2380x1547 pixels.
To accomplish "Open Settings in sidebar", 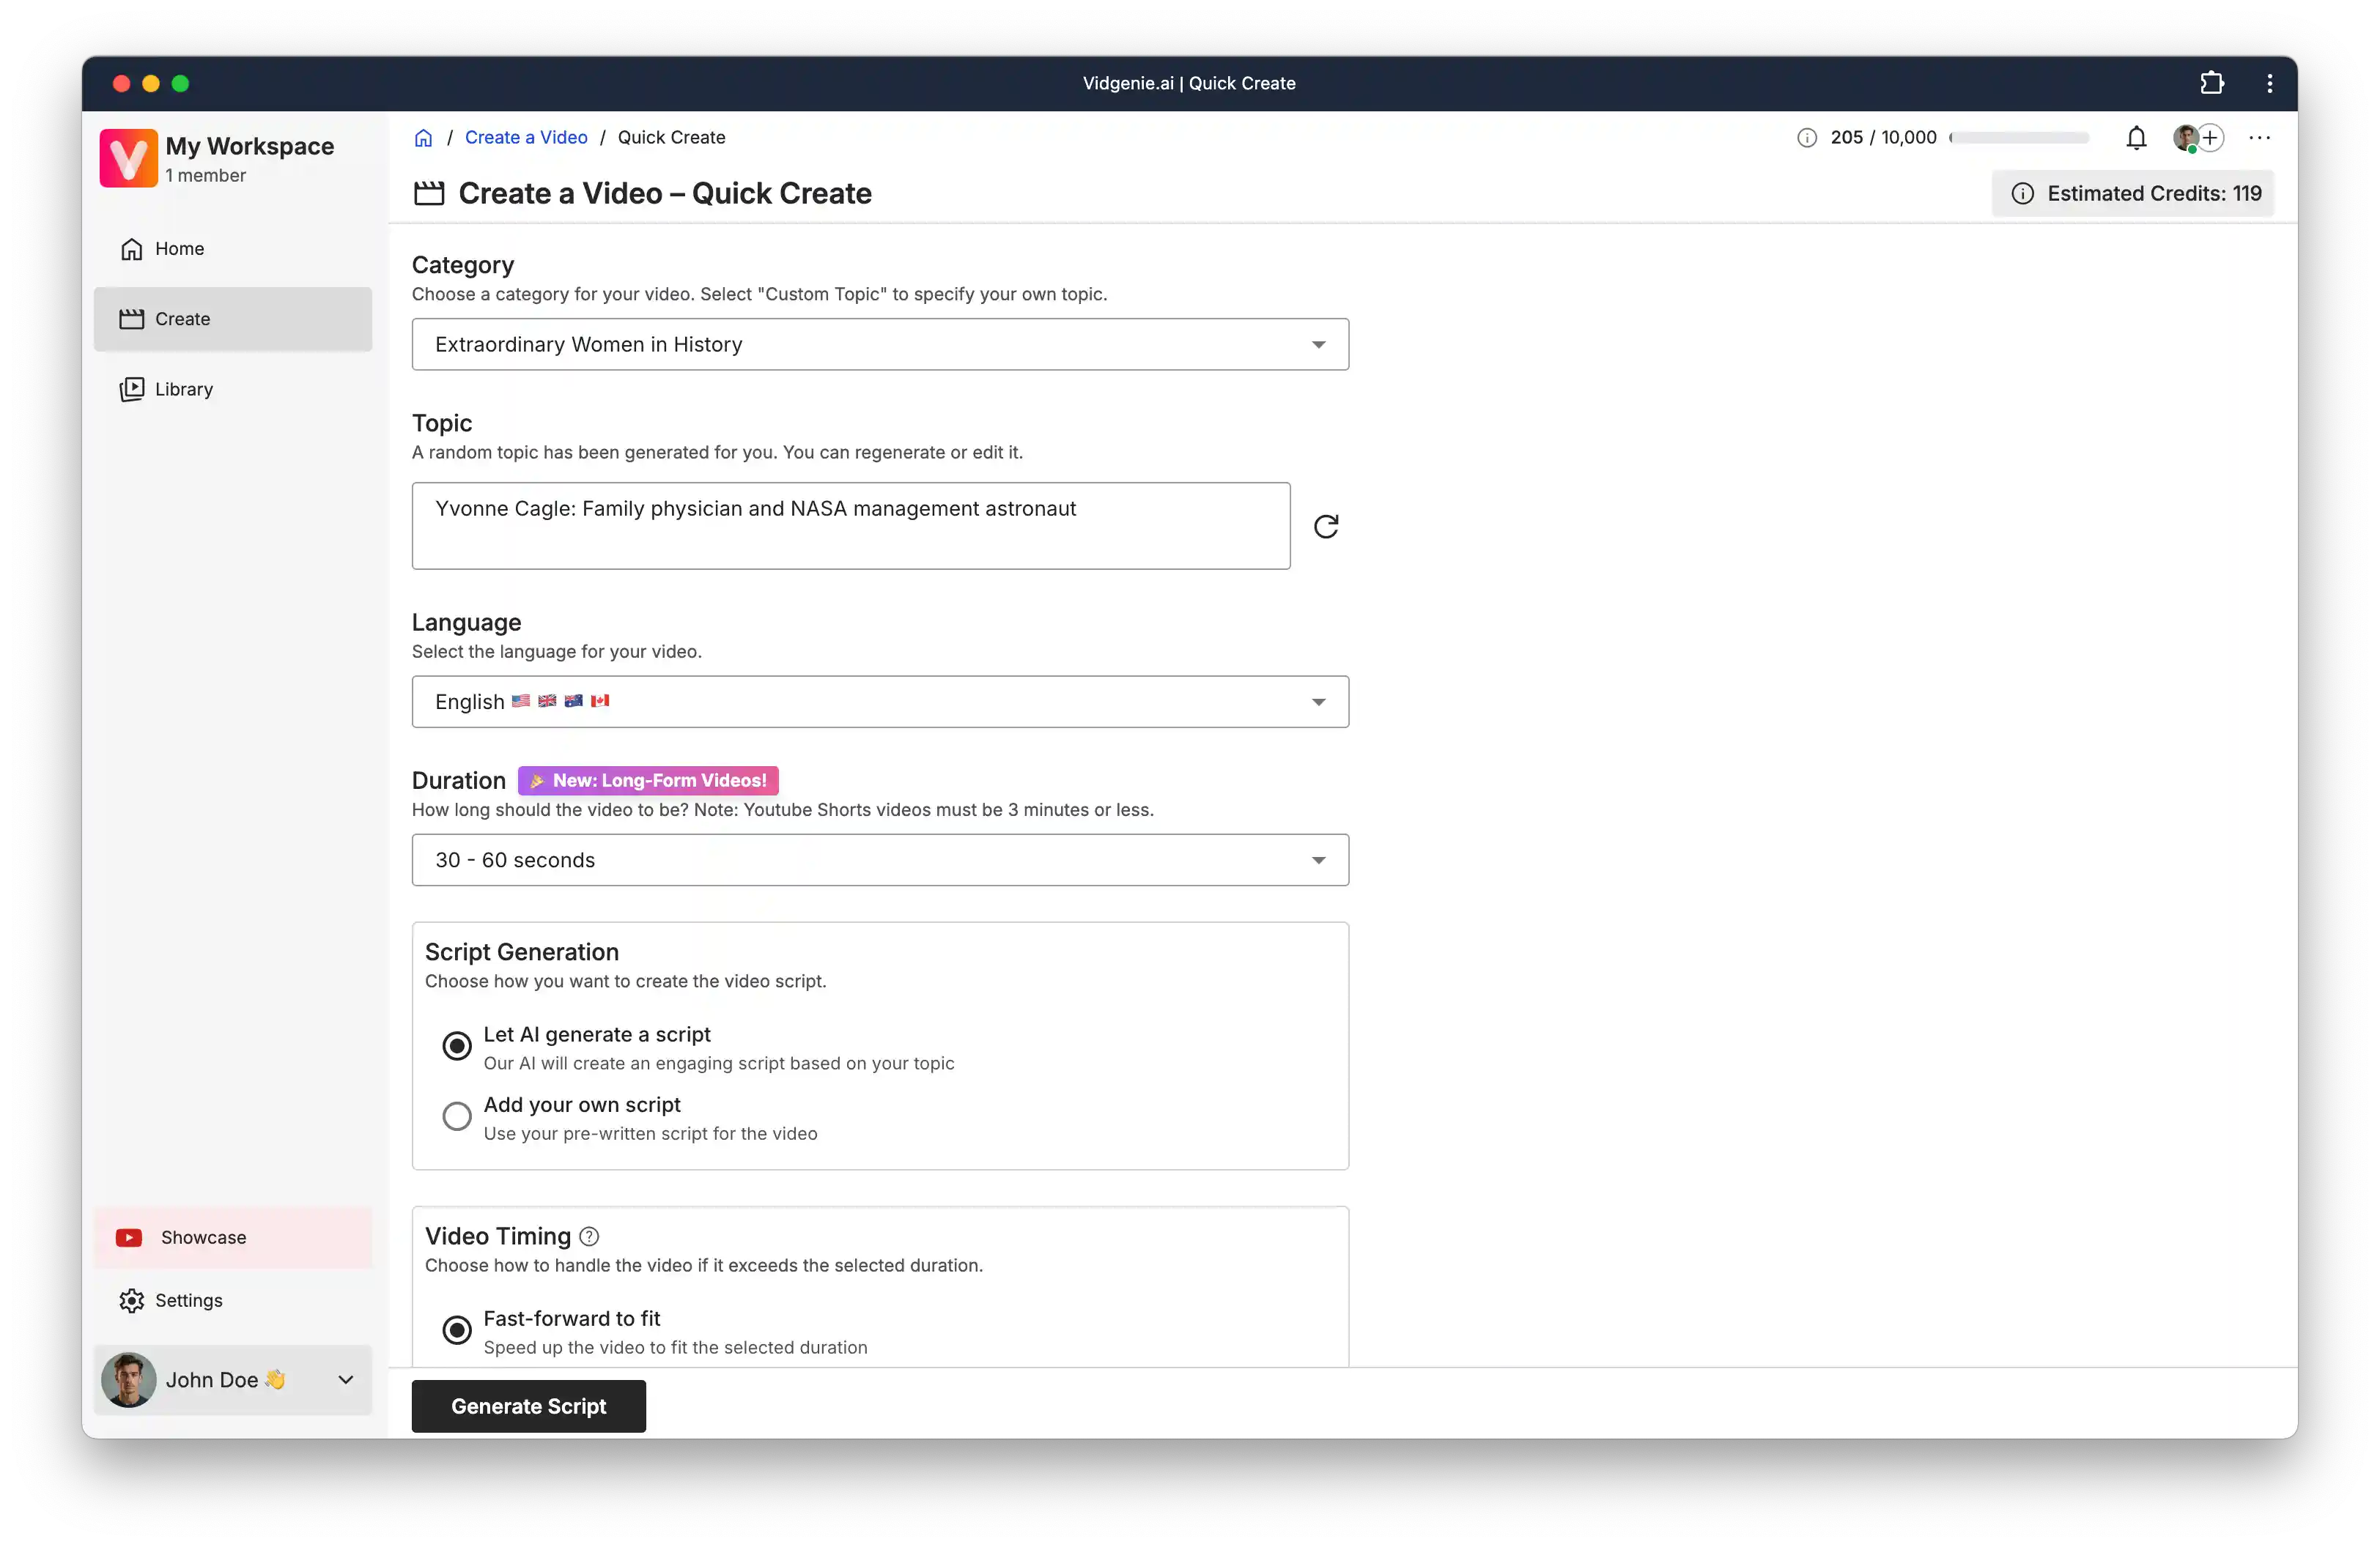I will (x=233, y=1300).
